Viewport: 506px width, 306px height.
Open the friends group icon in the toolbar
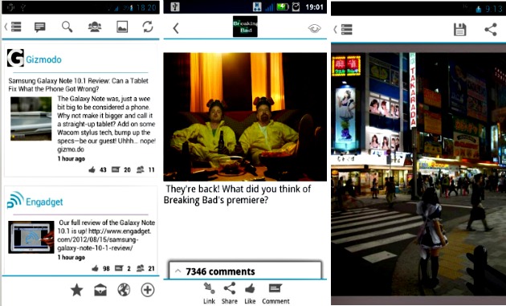(x=95, y=27)
